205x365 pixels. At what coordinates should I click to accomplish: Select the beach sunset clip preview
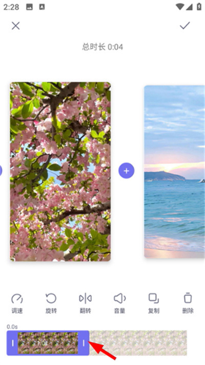click(x=174, y=172)
